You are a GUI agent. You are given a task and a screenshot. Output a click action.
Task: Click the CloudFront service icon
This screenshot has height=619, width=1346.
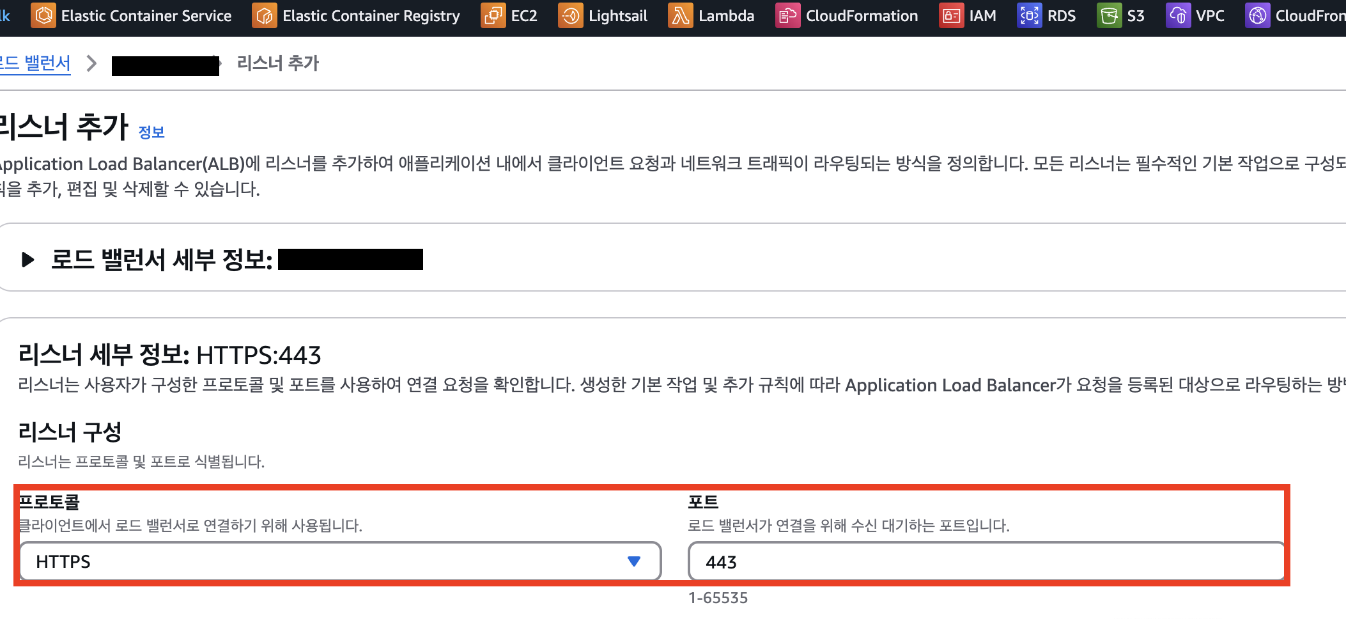click(x=1258, y=15)
